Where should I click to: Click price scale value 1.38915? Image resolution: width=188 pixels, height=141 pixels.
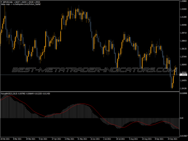(183, 41)
